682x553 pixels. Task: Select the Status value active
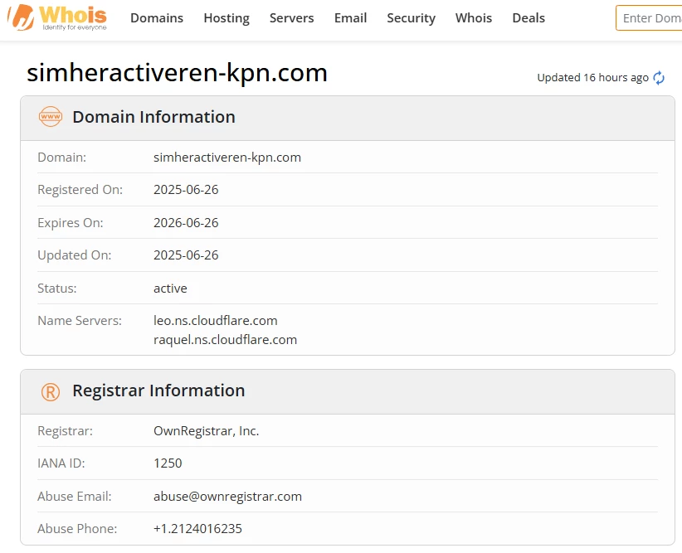(170, 289)
